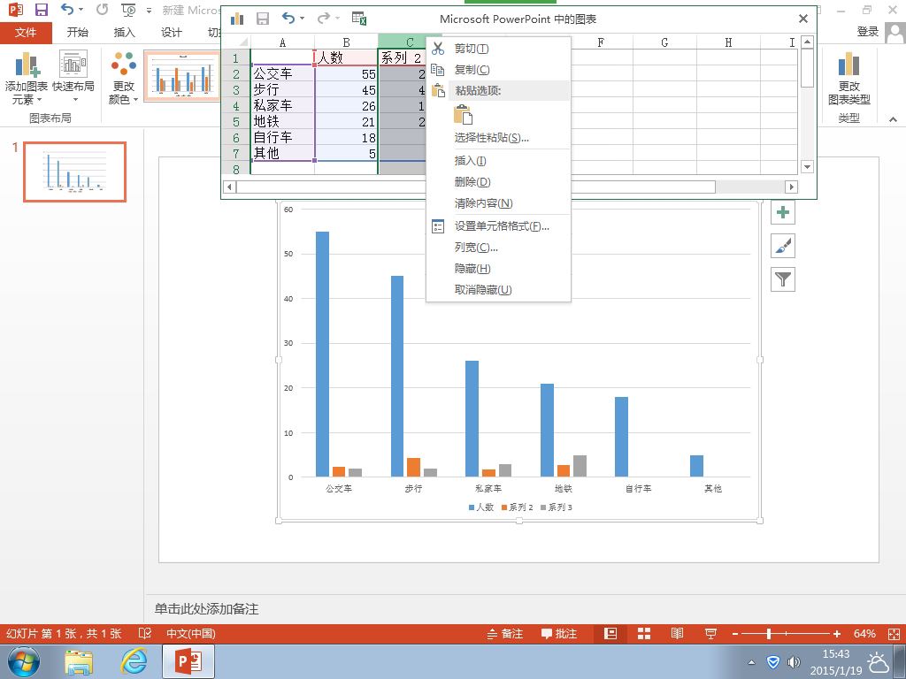Click the zoom in plus button
Image resolution: width=906 pixels, height=679 pixels.
(837, 633)
